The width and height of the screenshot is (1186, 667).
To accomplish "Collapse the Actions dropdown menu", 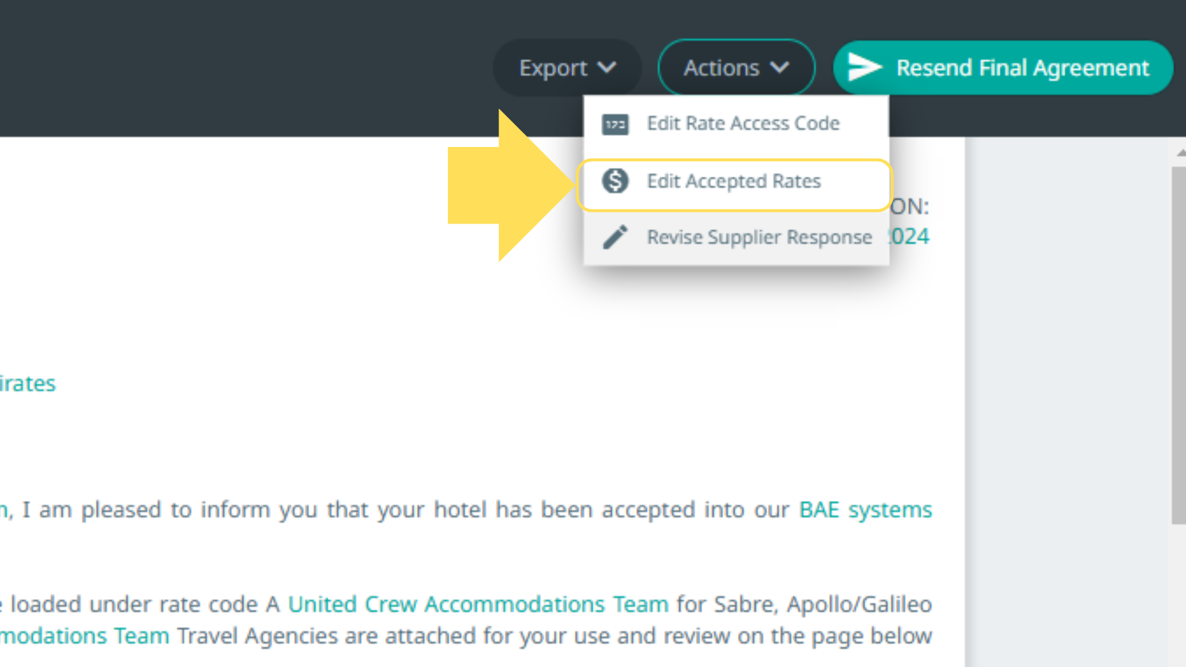I will pyautogui.click(x=736, y=67).
